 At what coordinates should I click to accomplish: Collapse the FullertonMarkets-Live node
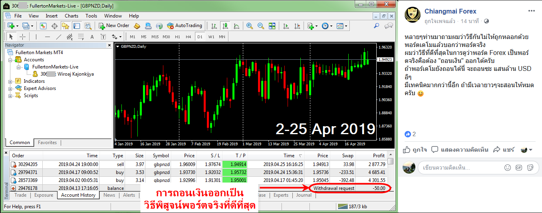pyautogui.click(x=18, y=67)
